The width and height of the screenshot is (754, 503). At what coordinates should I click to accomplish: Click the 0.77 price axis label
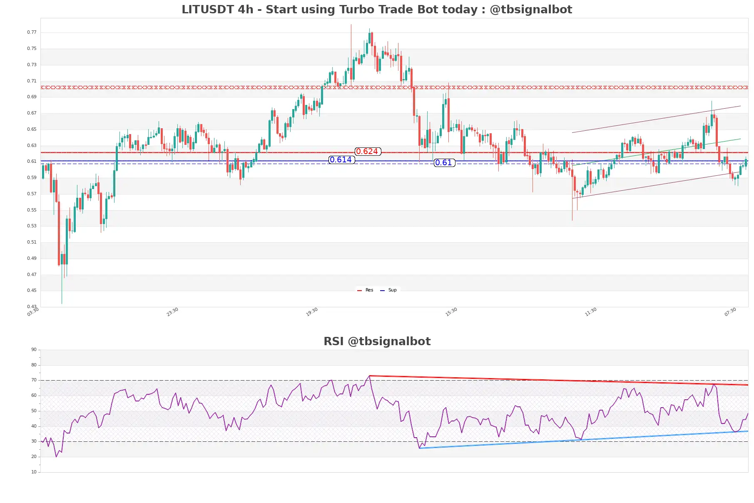[32, 32]
